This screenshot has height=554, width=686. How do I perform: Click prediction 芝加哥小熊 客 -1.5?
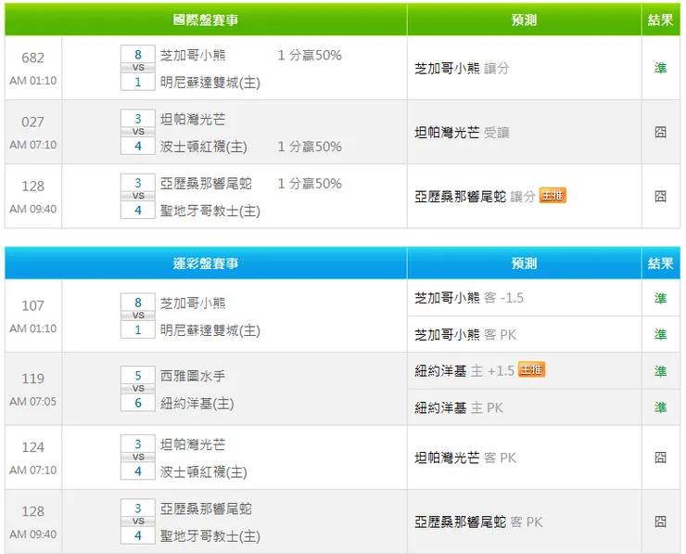tap(469, 298)
